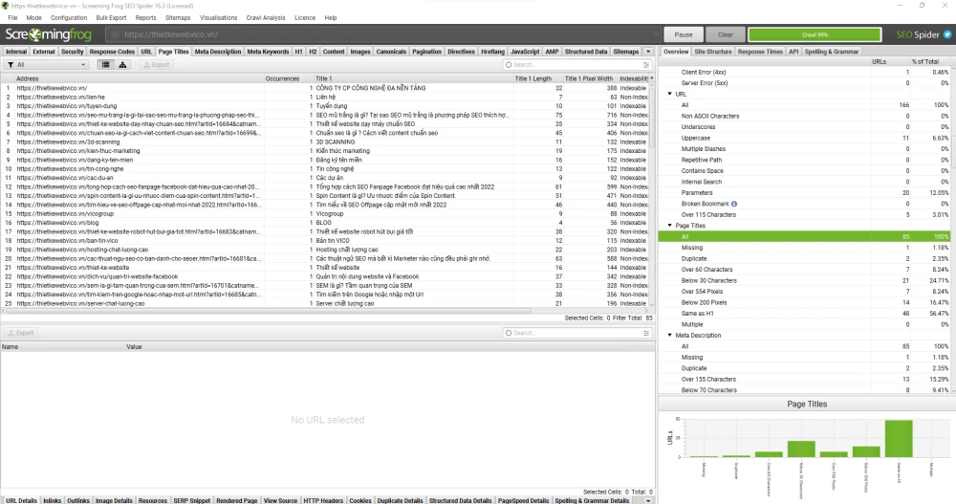Pause the crawl
956x504 pixels.
[684, 34]
